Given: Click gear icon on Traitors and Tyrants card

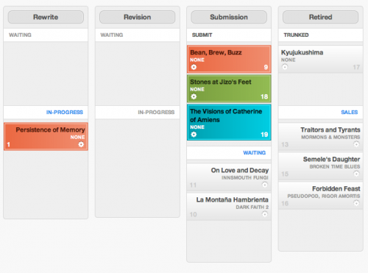Looking at the screenshot, I should (356, 144).
